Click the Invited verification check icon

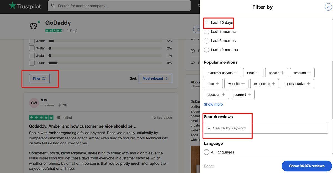point(59,118)
